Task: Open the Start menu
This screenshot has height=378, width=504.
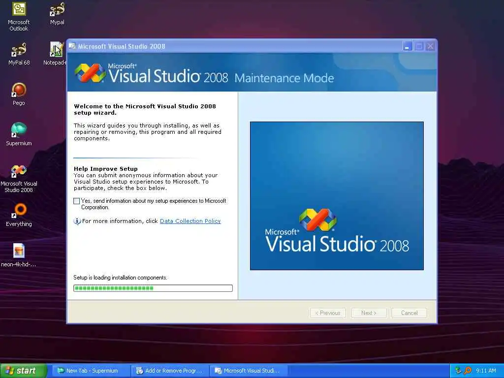Action: coord(23,371)
